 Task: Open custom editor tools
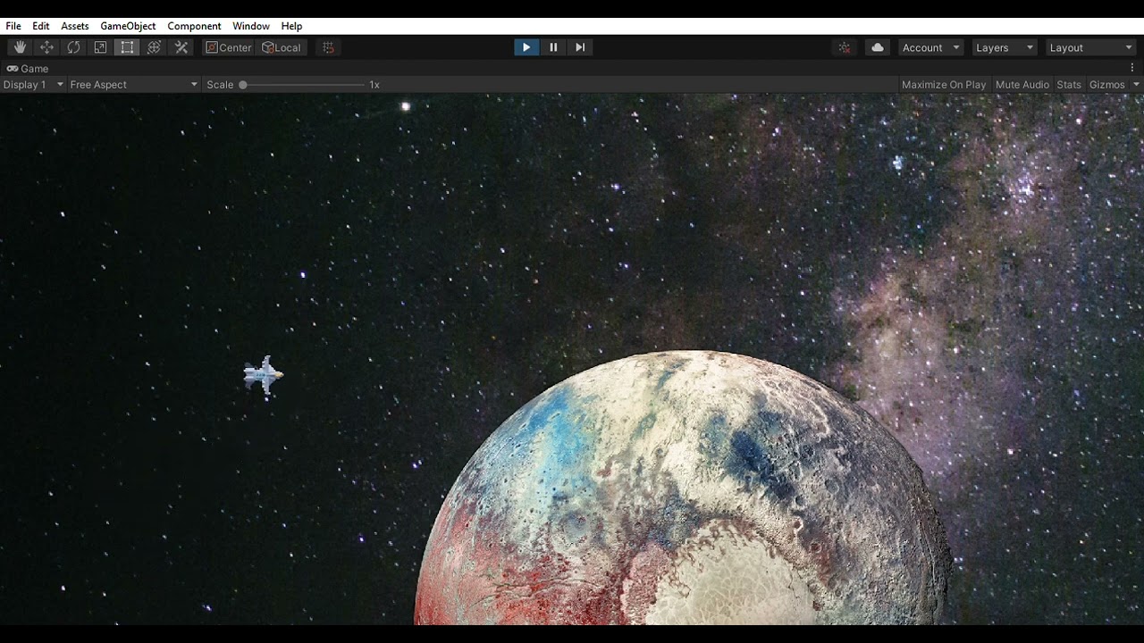[181, 47]
